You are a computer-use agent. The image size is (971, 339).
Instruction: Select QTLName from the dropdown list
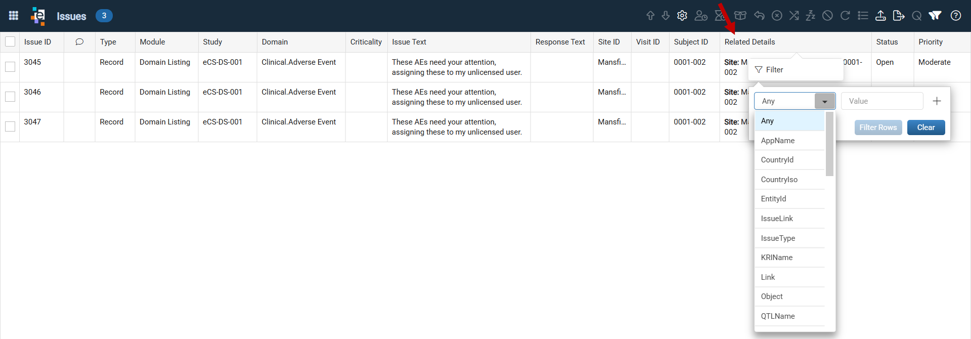pos(789,316)
